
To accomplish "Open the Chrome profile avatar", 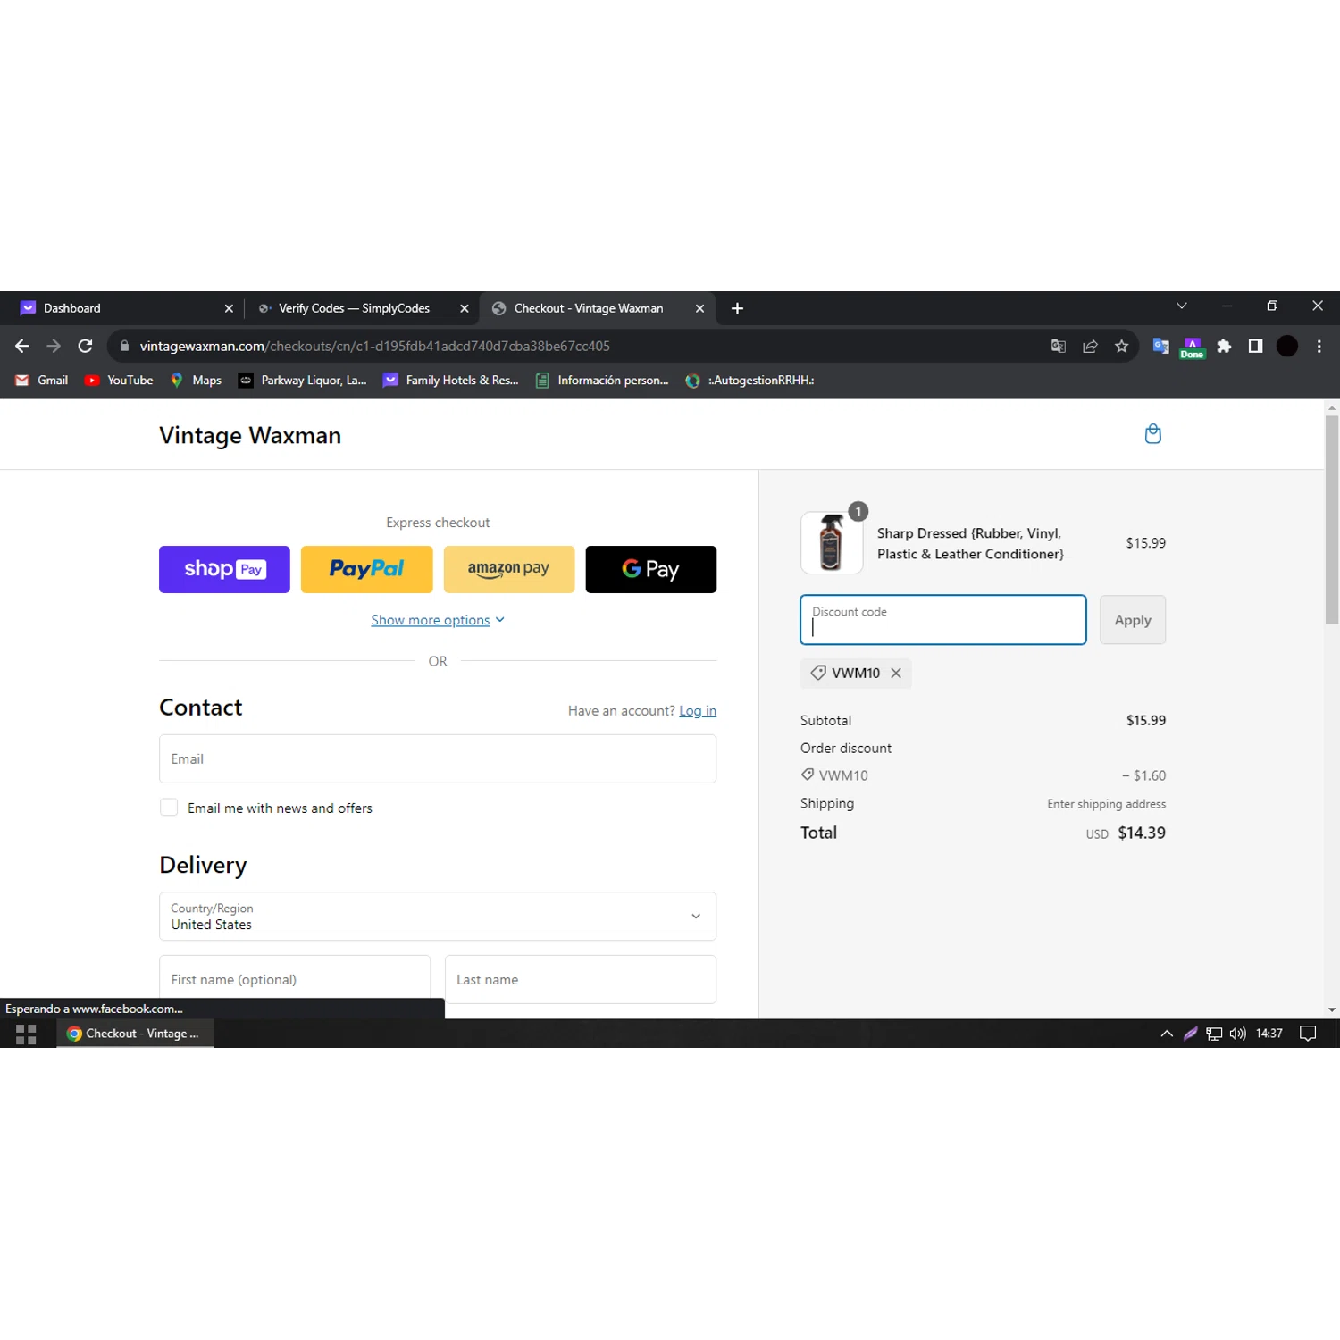I will point(1286,346).
